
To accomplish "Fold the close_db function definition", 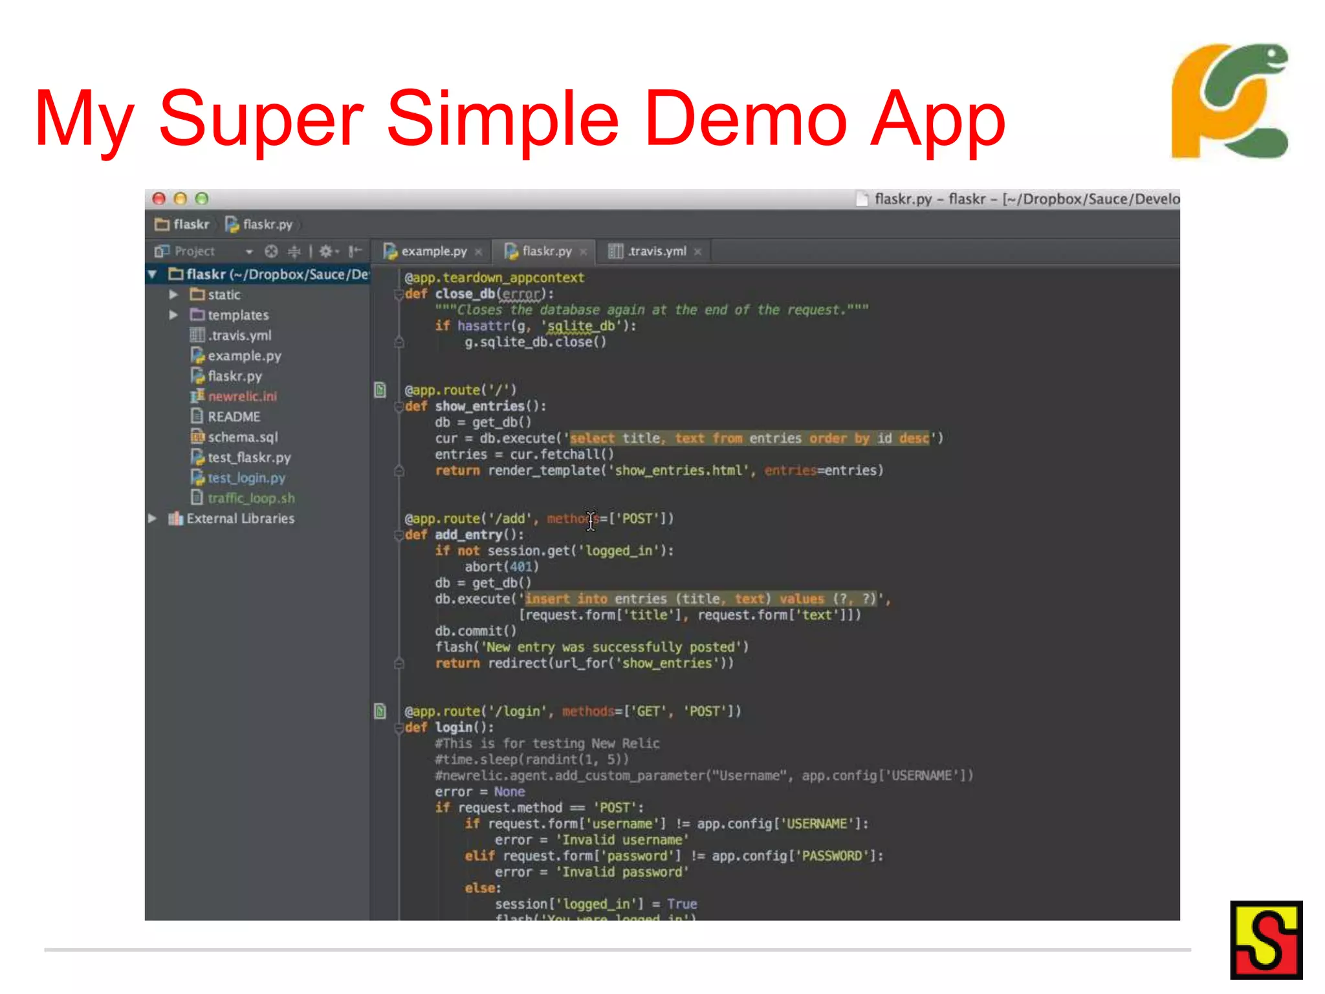I will (399, 294).
